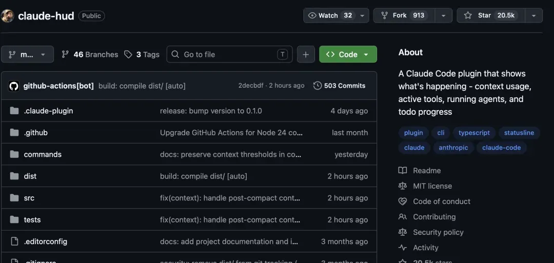Open the Contributing link
Screen dimensions: 554x263
coord(434,217)
